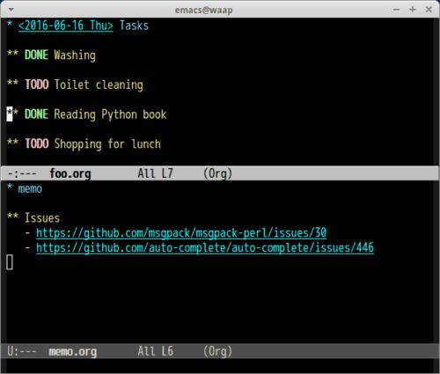Viewport: 440px width, 374px height.
Task: Minimize the emacs@waap window
Action: tap(396, 10)
